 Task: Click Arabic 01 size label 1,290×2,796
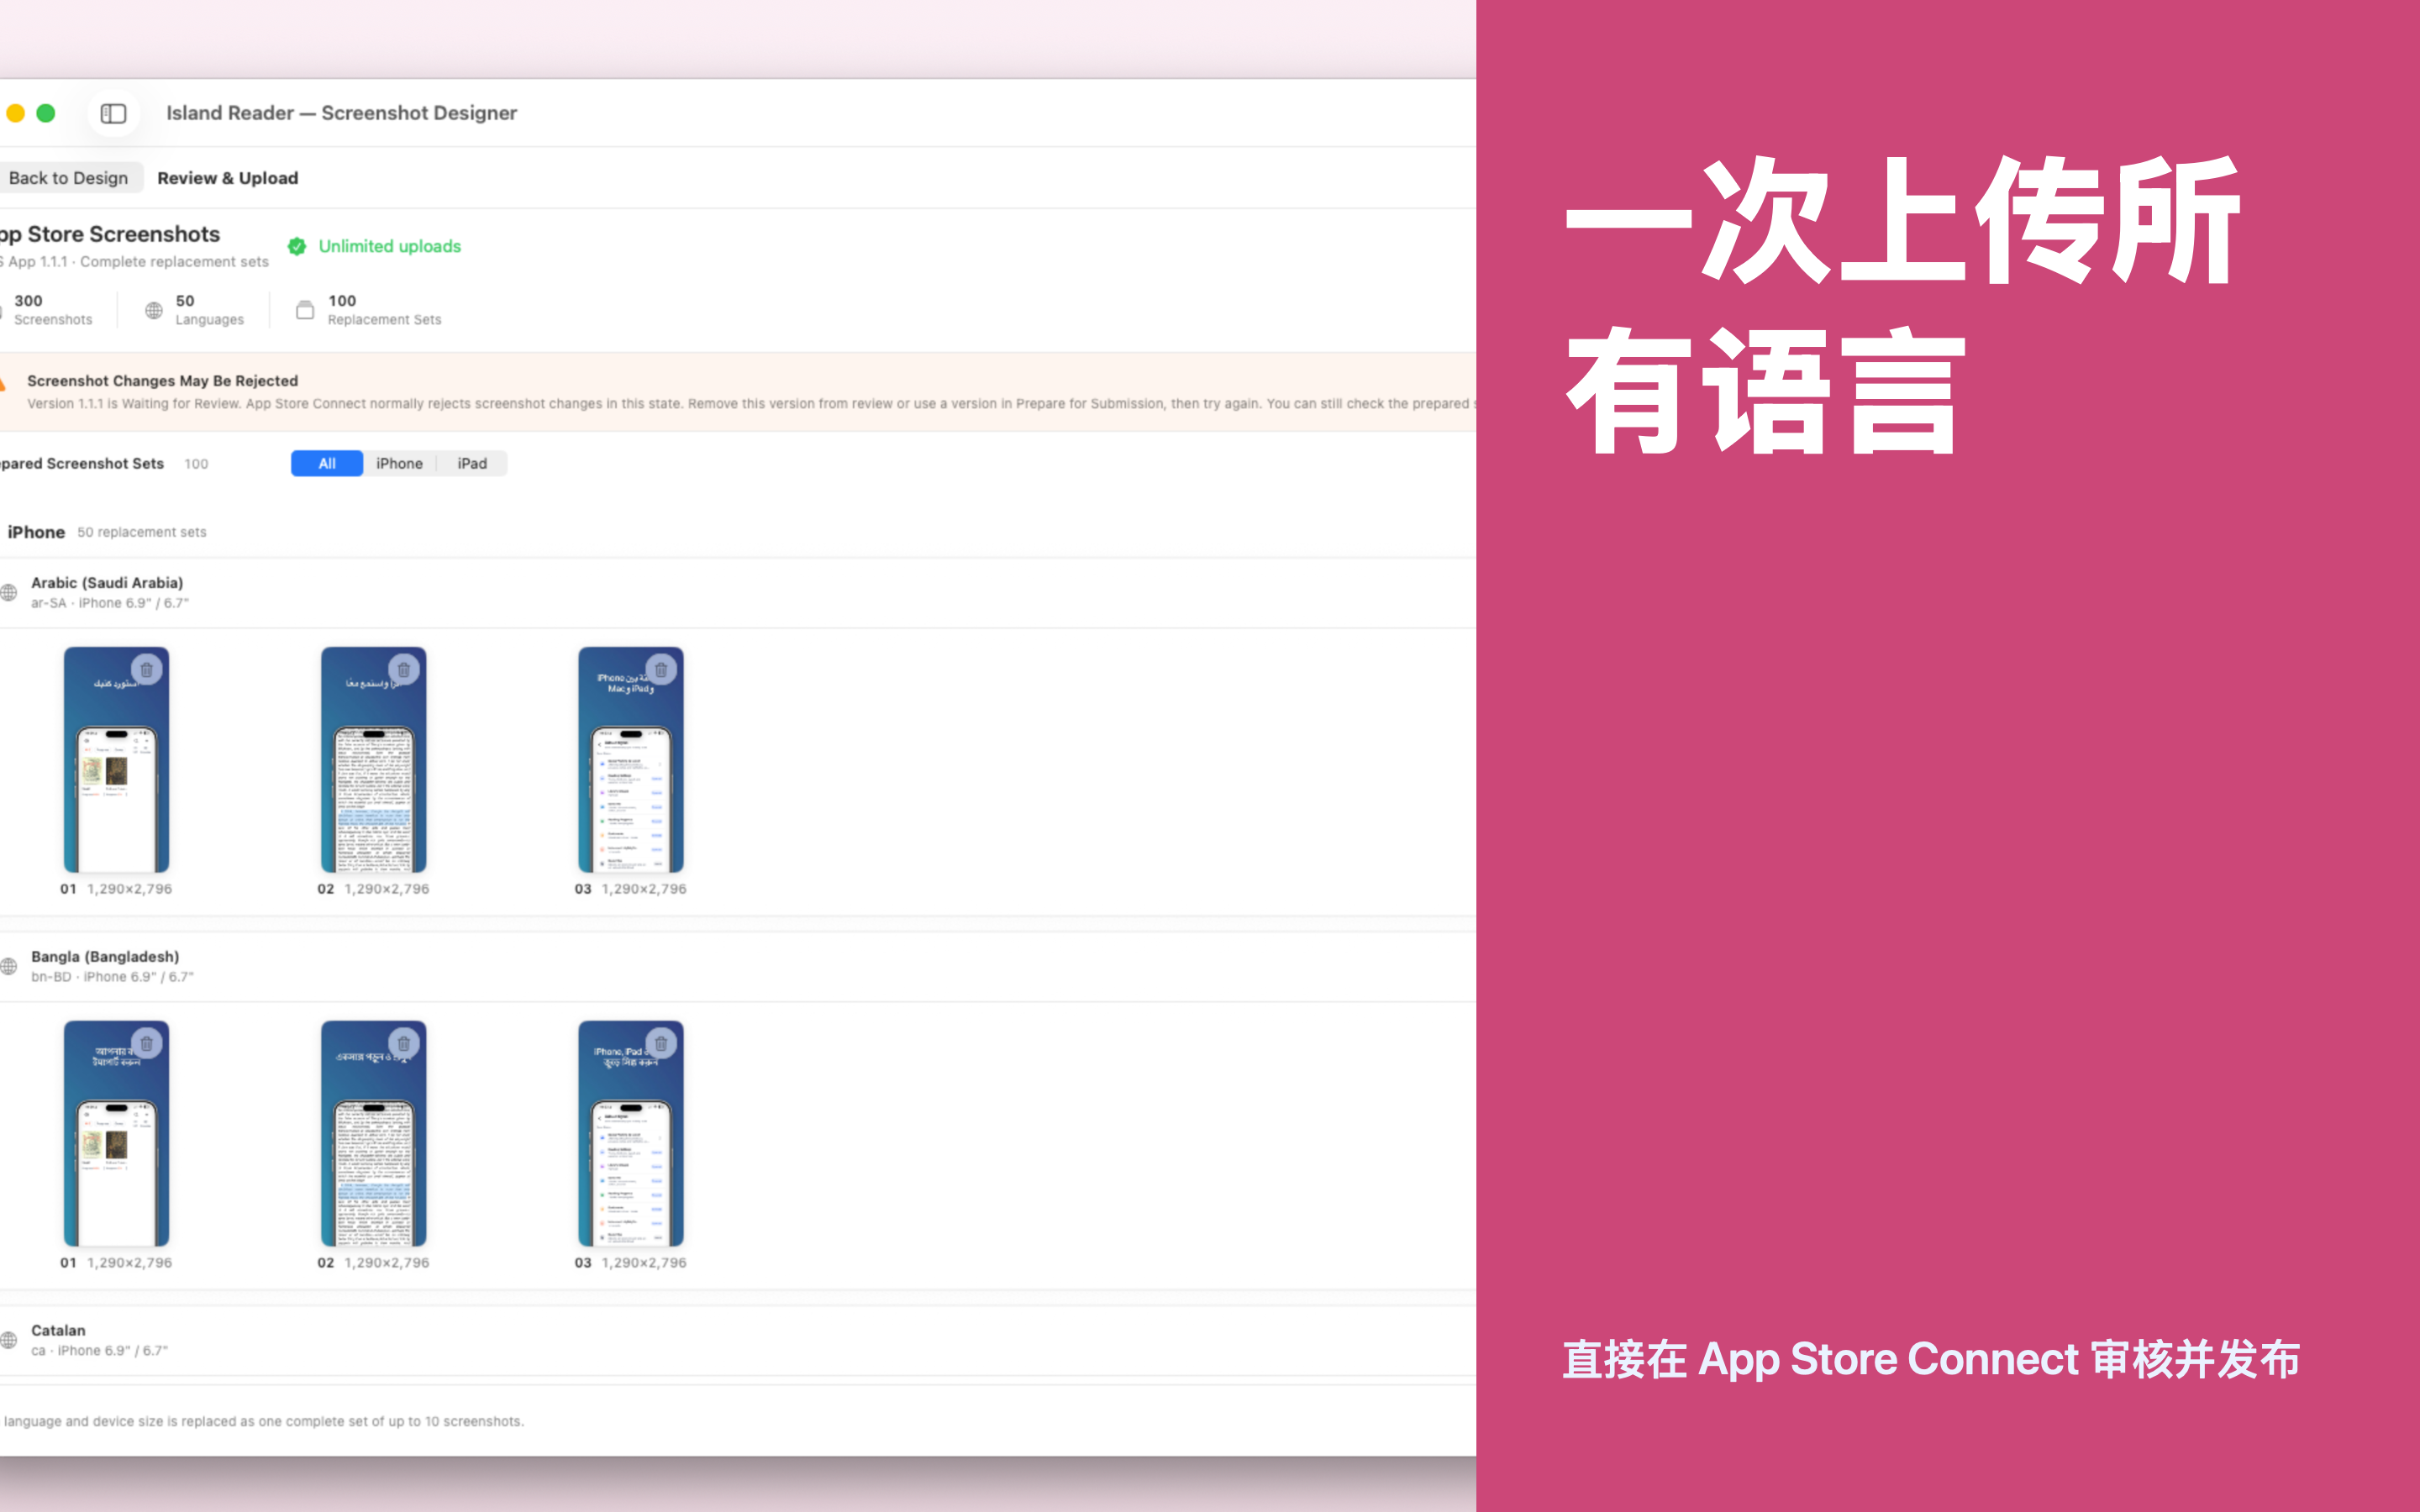click(129, 889)
